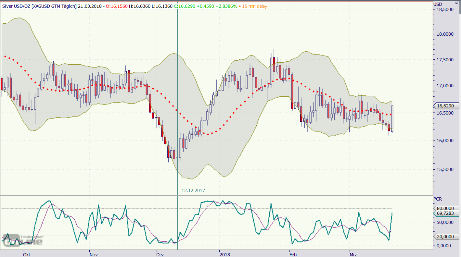The image size is (461, 257).
Task: Click the date 21.03.2018 in the header
Action: click(89, 6)
